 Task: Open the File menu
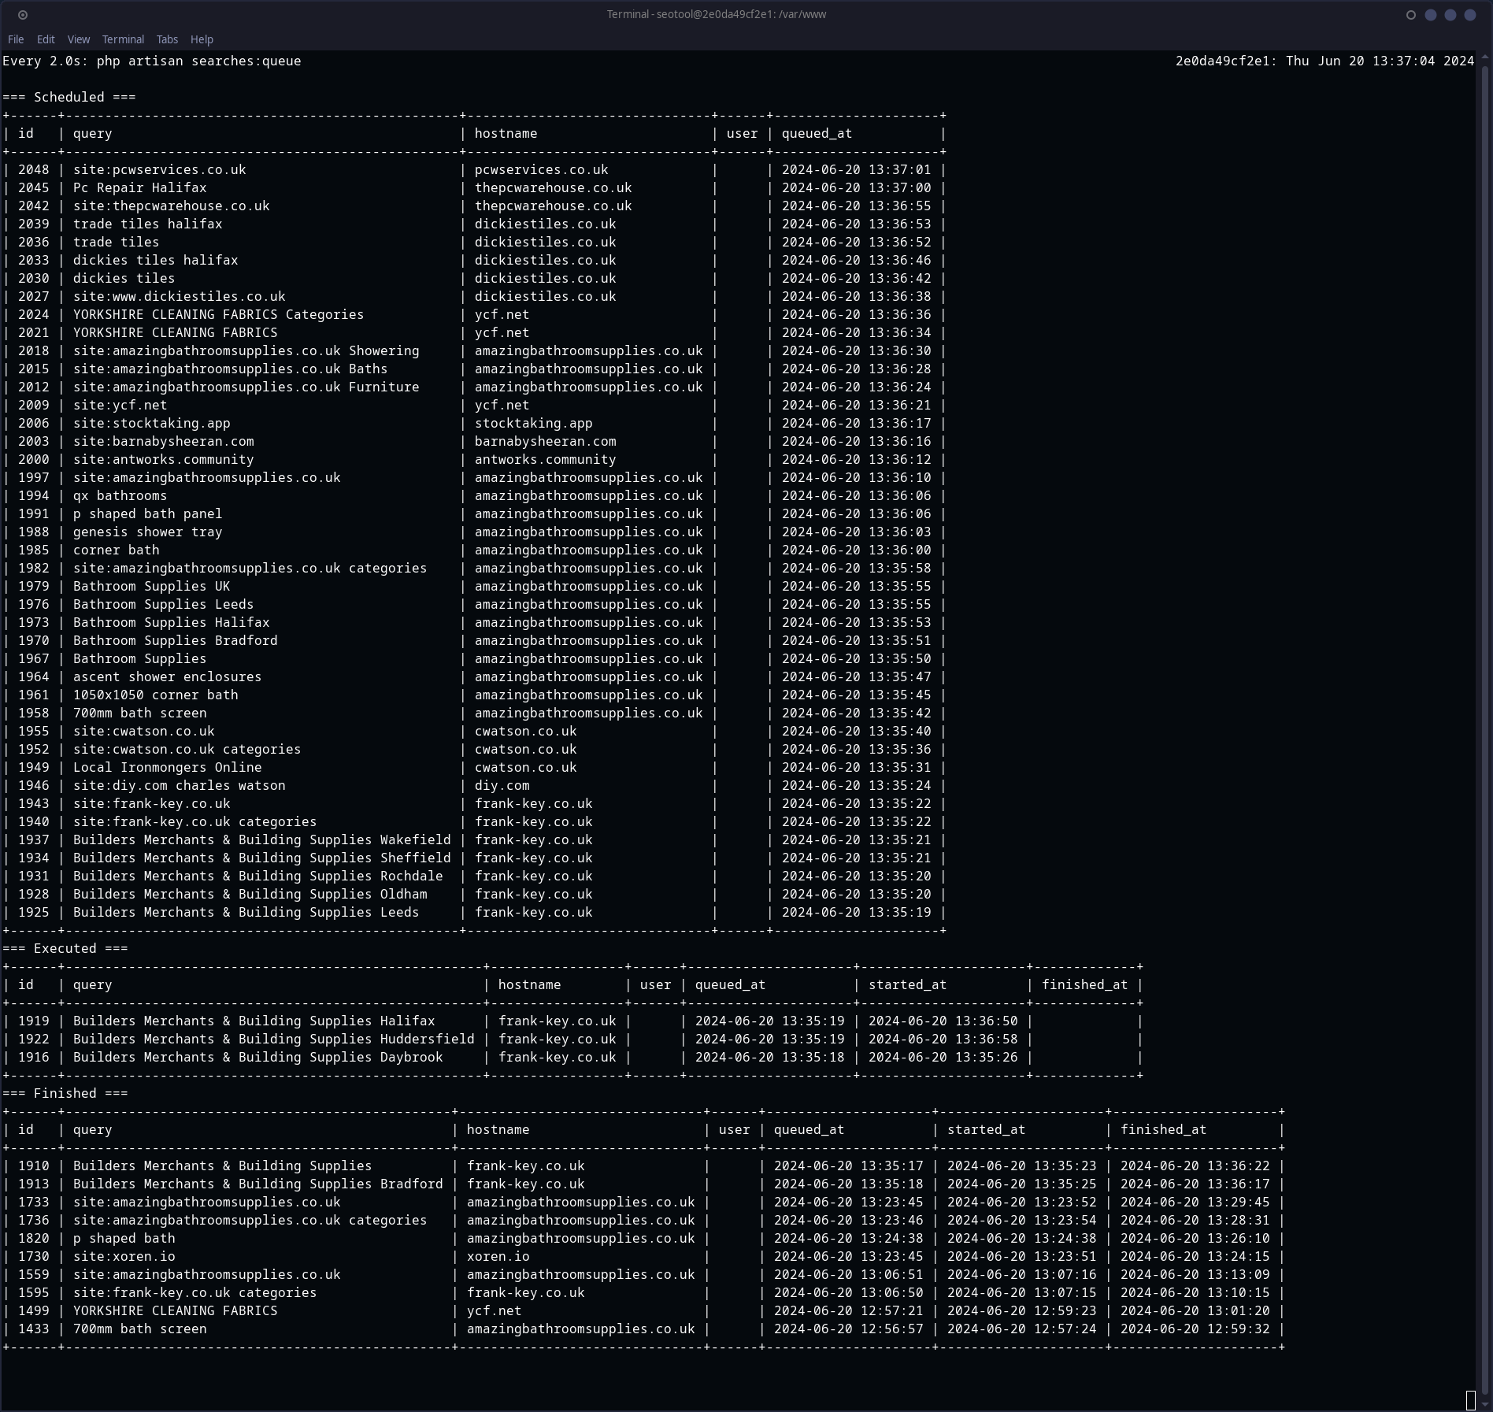(x=16, y=39)
